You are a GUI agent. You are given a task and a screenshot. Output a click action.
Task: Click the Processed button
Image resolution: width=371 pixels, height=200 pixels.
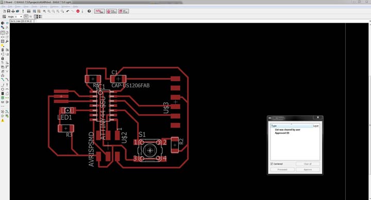tap(282, 170)
